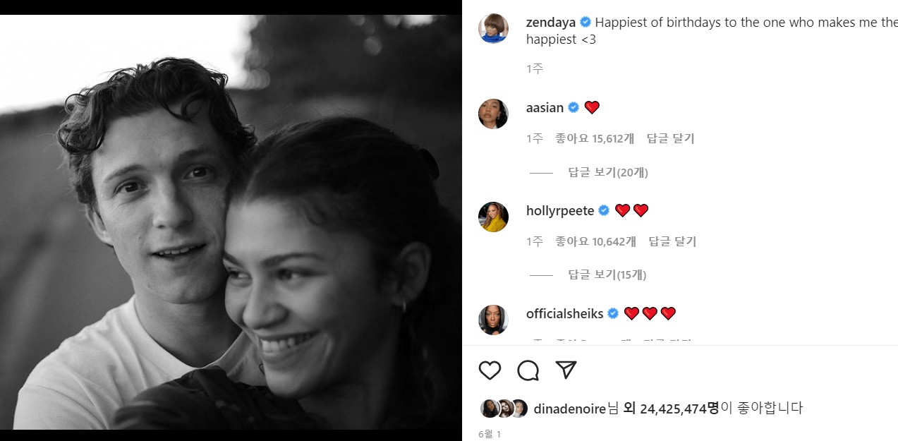This screenshot has height=441, width=898.
Task: Click officialsheiks commenter avatar
Action: 493,320
